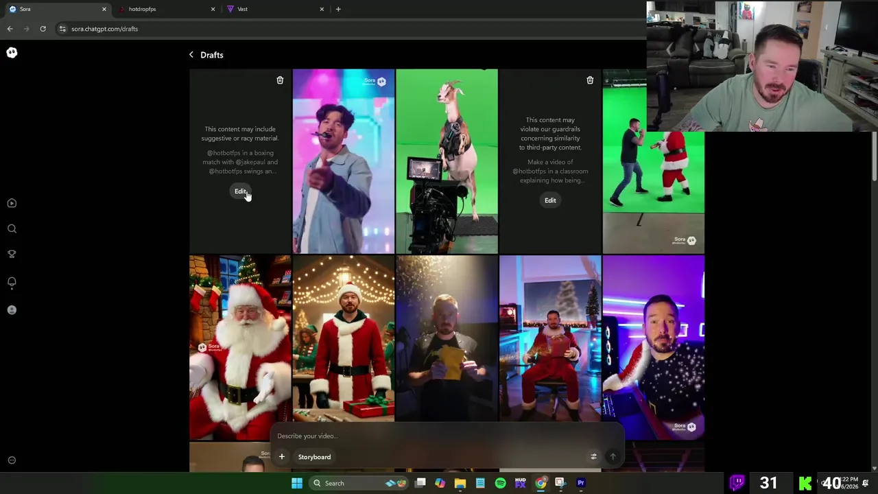Click the Storyboard button
Screen dimensions: 878x494
click(x=314, y=457)
